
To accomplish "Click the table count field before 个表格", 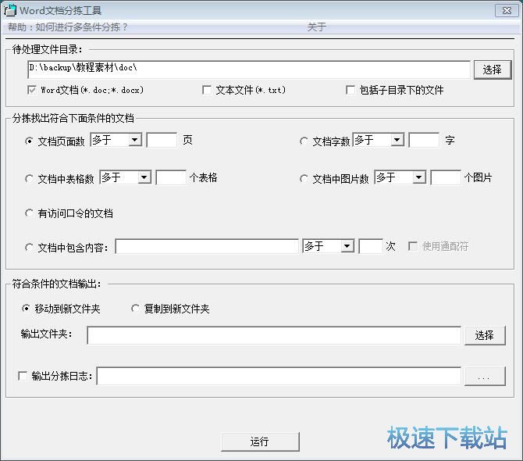I will (171, 177).
